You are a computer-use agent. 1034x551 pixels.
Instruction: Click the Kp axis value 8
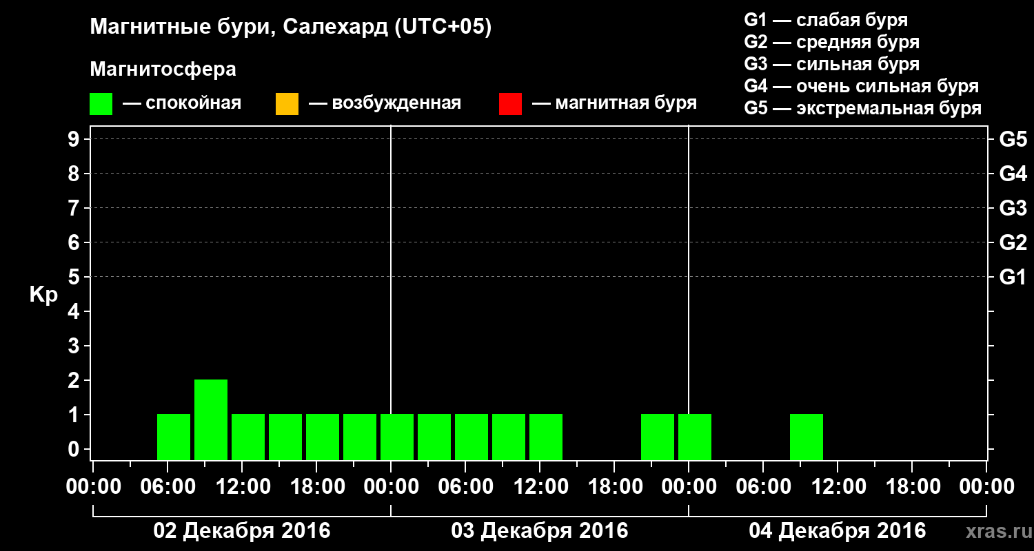(74, 174)
